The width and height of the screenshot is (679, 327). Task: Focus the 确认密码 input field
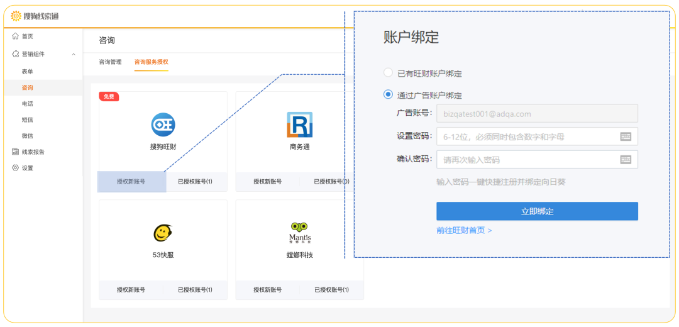pyautogui.click(x=537, y=159)
